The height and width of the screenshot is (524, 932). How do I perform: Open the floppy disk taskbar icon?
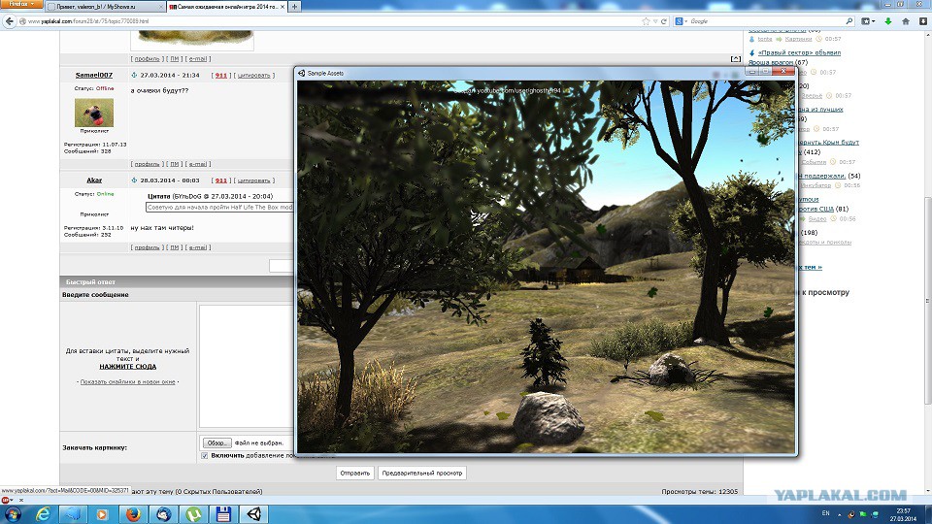[223, 514]
